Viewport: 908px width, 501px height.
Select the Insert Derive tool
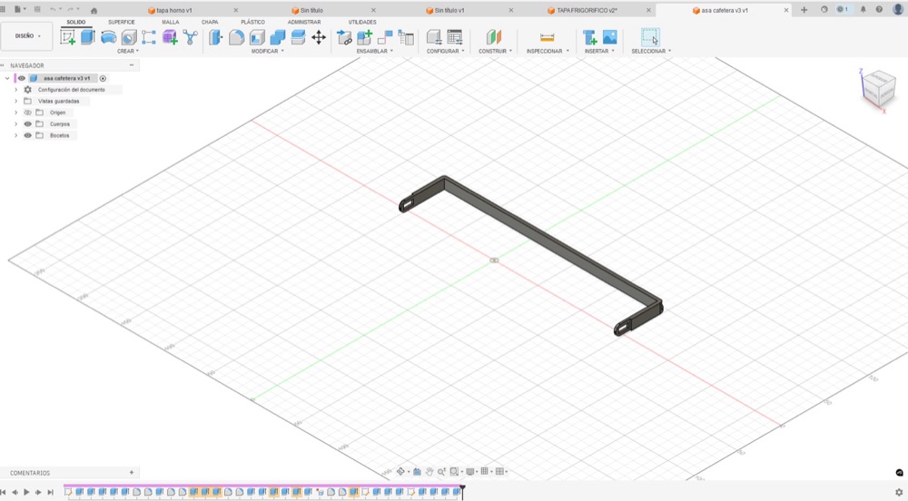click(x=589, y=37)
